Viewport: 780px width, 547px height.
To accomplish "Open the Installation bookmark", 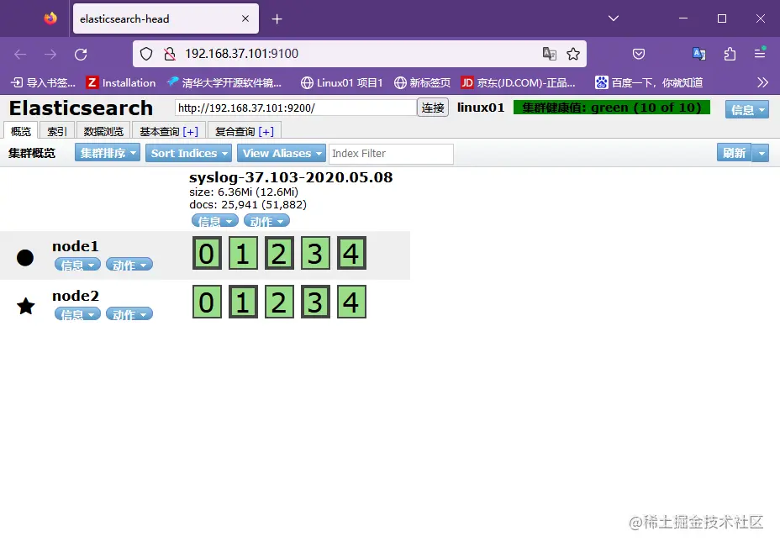I will (x=121, y=82).
